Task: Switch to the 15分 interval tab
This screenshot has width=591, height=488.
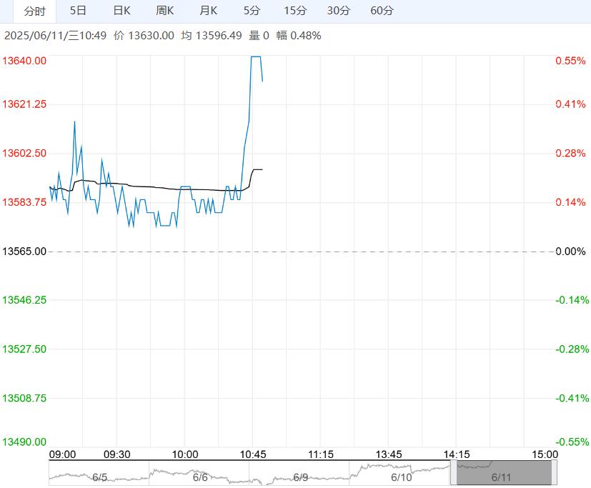Action: 295,11
